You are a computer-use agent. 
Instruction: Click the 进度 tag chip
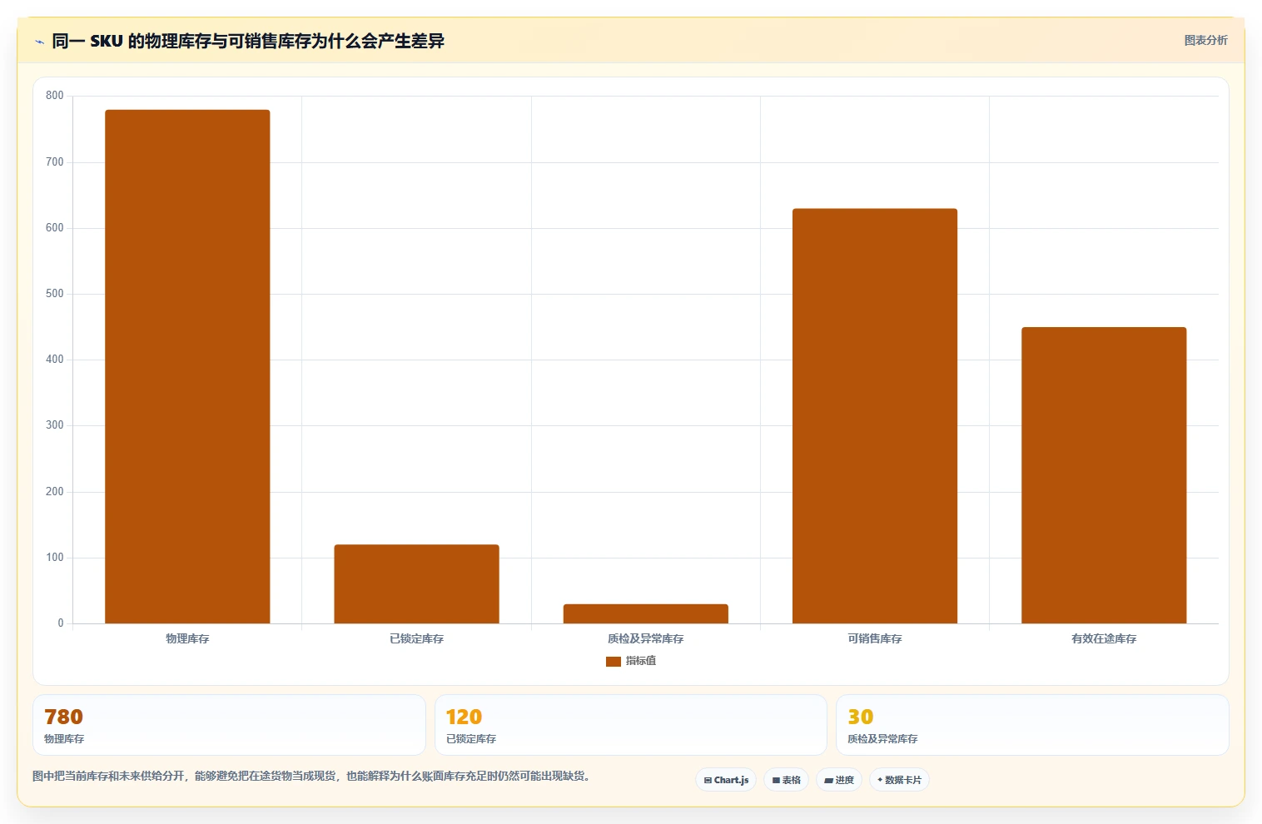[839, 780]
